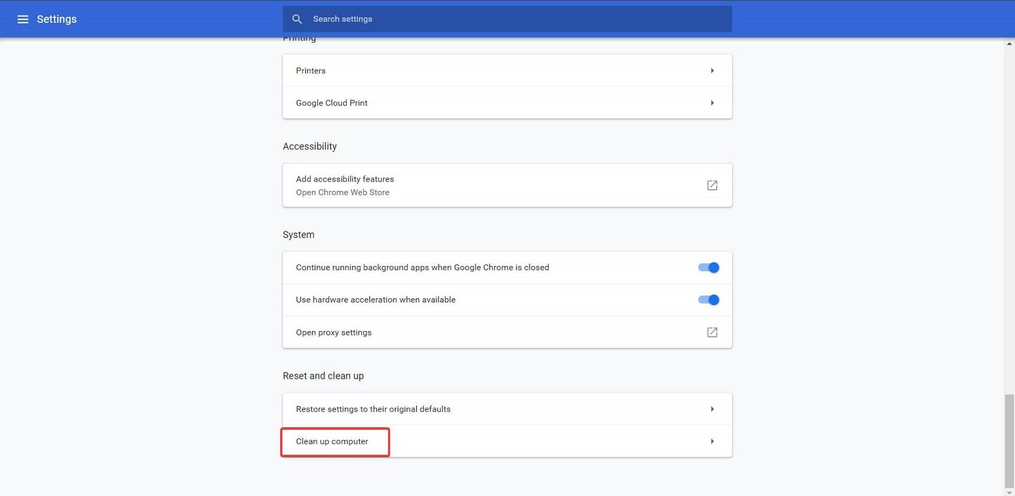This screenshot has height=496, width=1015.
Task: Toggle hardware acceleration switch
Action: click(x=708, y=300)
